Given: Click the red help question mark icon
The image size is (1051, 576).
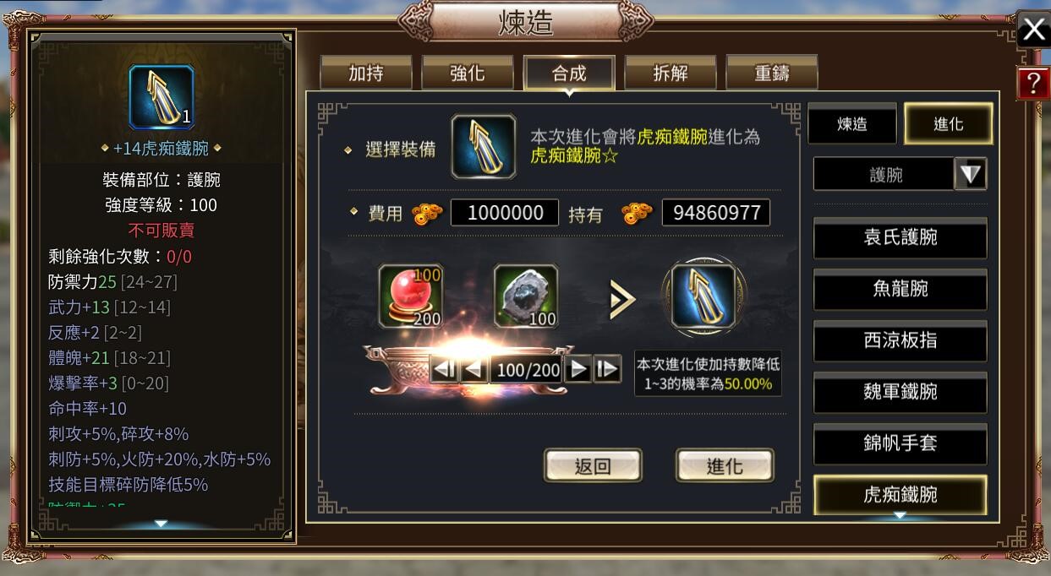Looking at the screenshot, I should pos(1033,83).
